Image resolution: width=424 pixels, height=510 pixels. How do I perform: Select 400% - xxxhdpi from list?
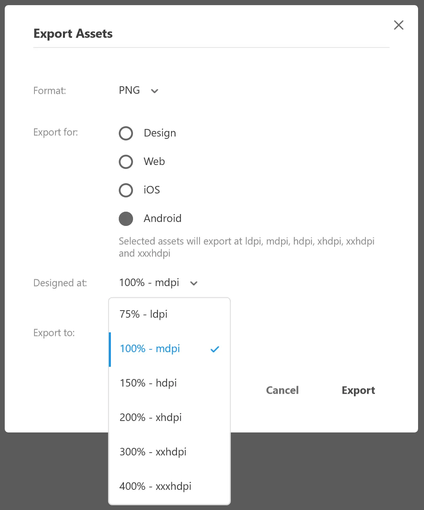pyautogui.click(x=156, y=487)
